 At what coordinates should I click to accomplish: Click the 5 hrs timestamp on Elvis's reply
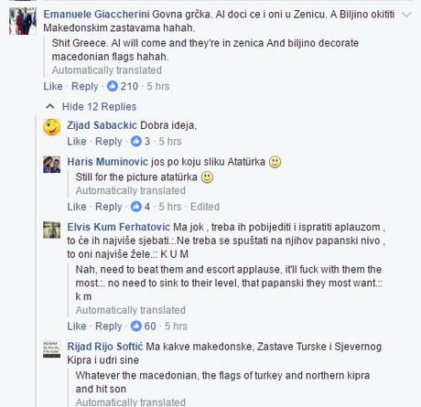(x=176, y=327)
